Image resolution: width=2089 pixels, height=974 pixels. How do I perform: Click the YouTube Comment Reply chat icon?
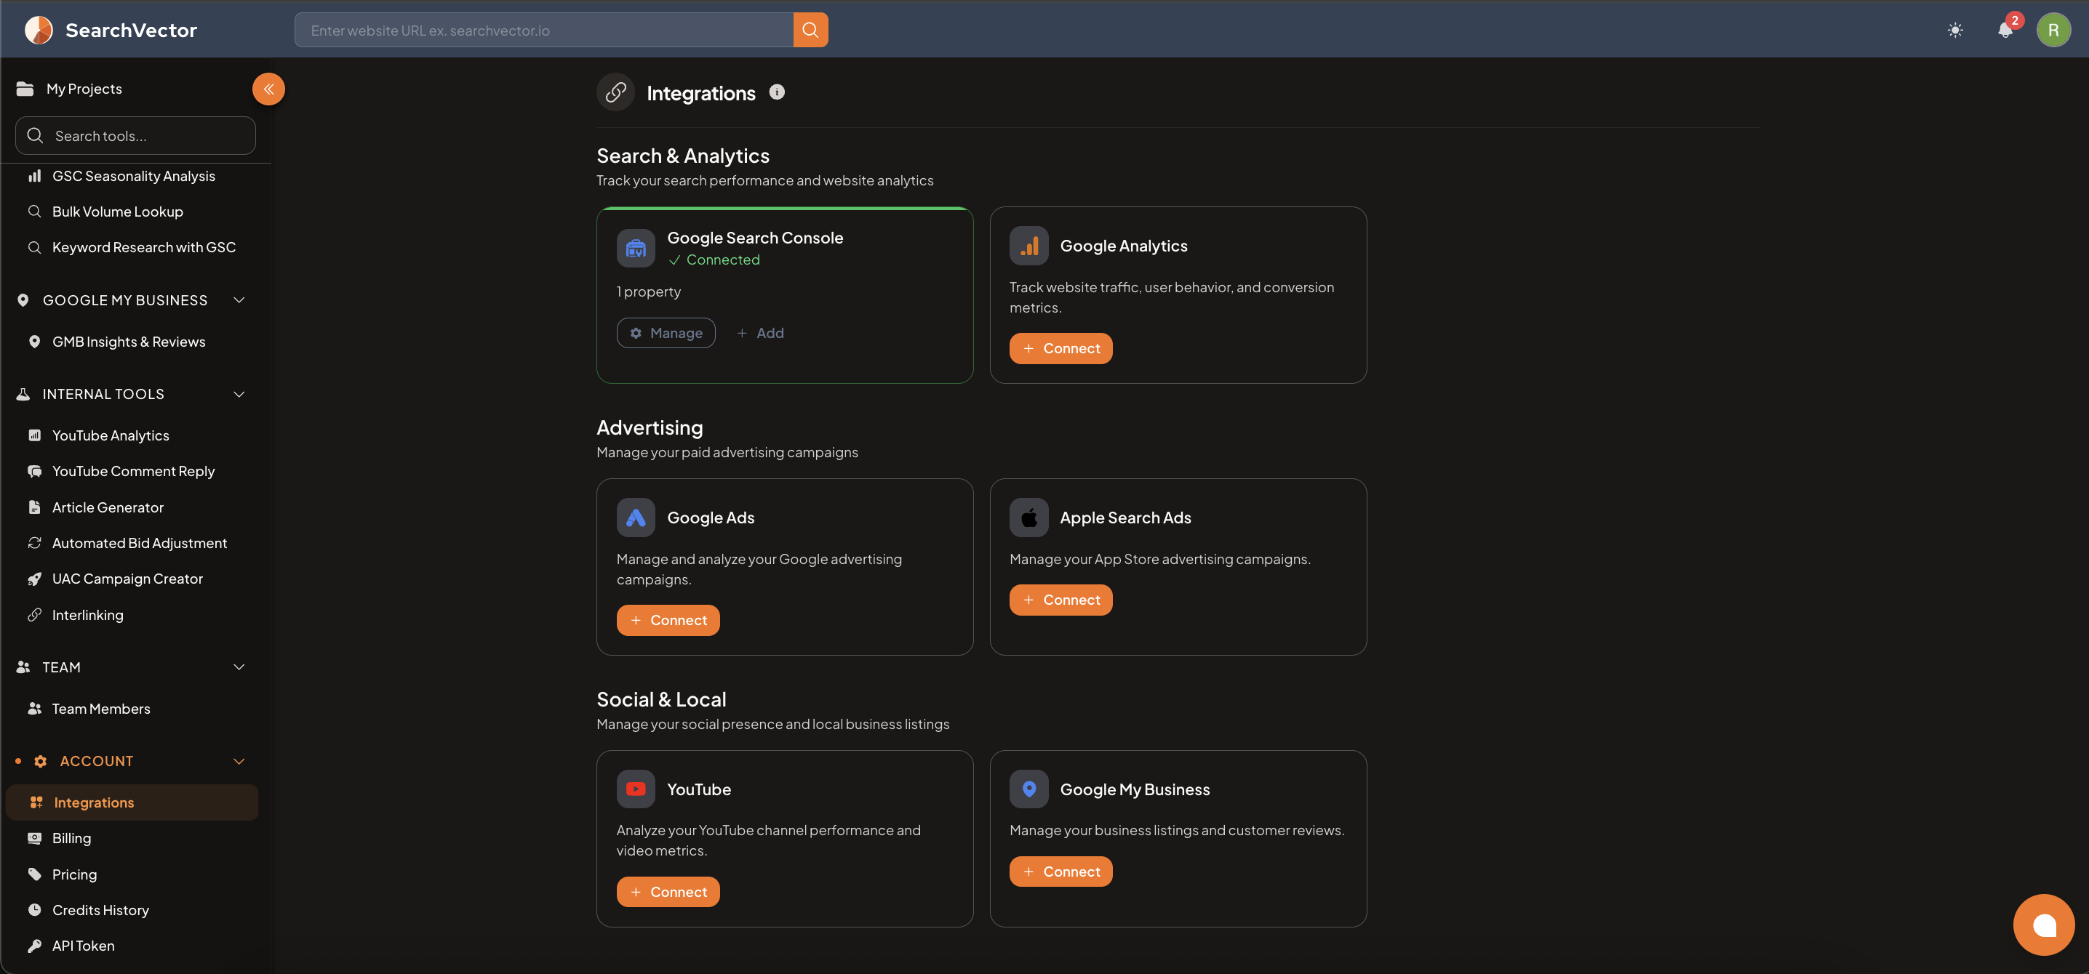click(34, 471)
